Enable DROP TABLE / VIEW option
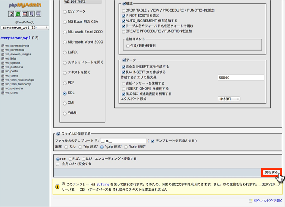The height and width of the screenshot is (207, 285). pyautogui.click(x=123, y=11)
